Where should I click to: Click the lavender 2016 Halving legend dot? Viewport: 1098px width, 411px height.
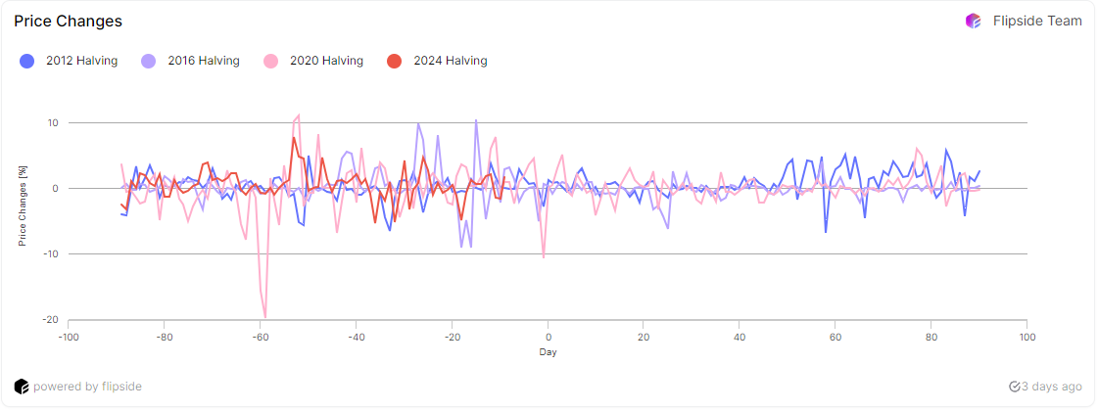149,61
